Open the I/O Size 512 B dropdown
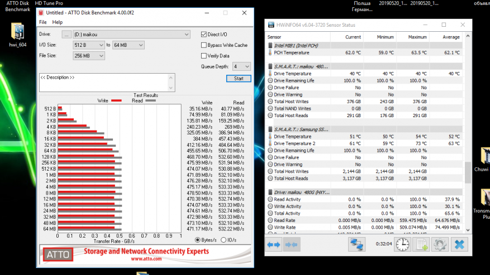 click(89, 45)
